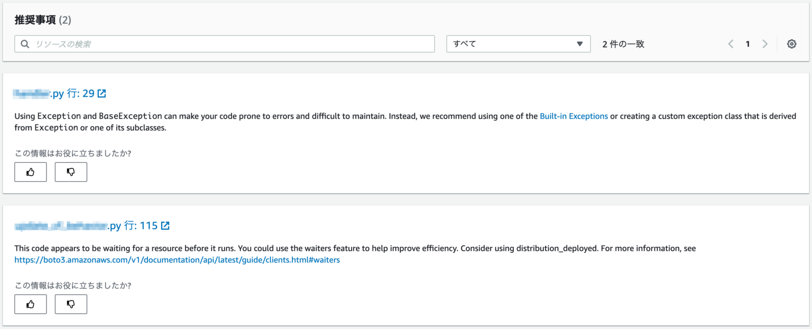Click the 推奨事項 (2) heading
812x329 pixels.
pos(43,20)
